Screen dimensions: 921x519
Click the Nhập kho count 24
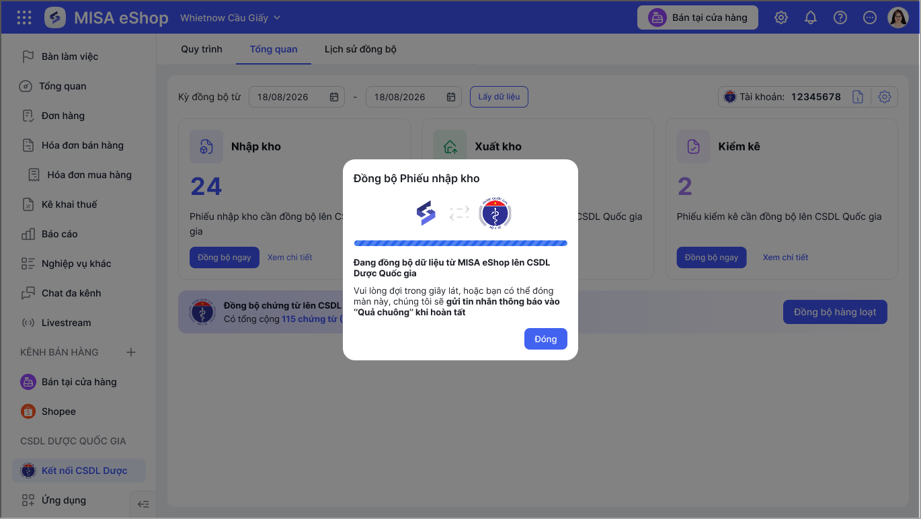pyautogui.click(x=206, y=186)
